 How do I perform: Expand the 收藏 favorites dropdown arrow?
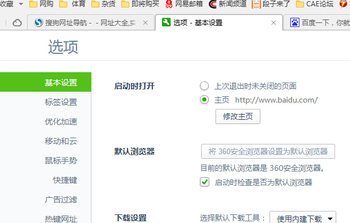click(x=21, y=4)
